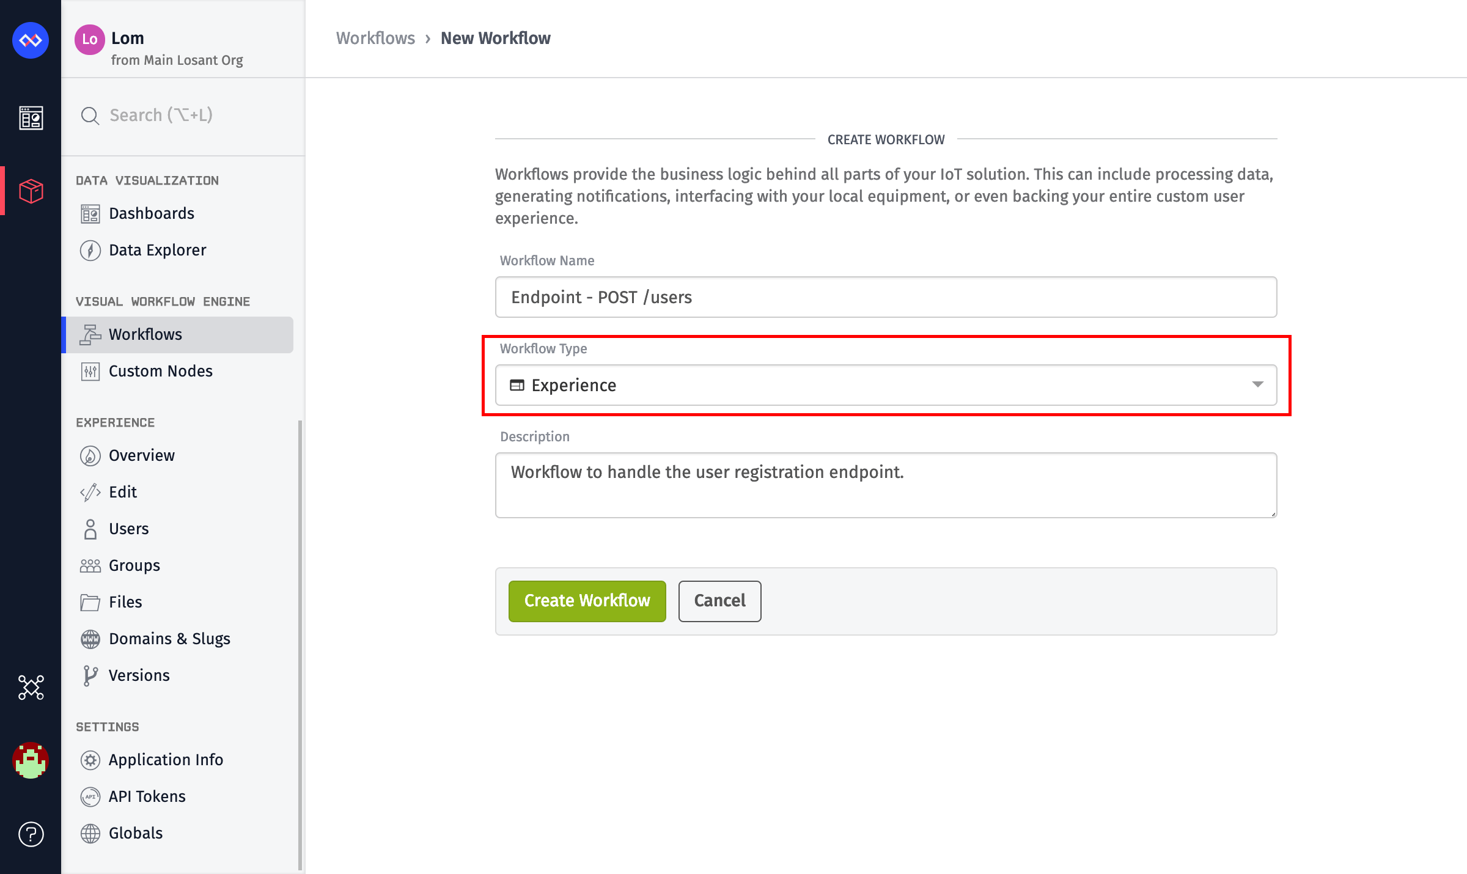Click the Edit code pencil icon

coord(90,493)
